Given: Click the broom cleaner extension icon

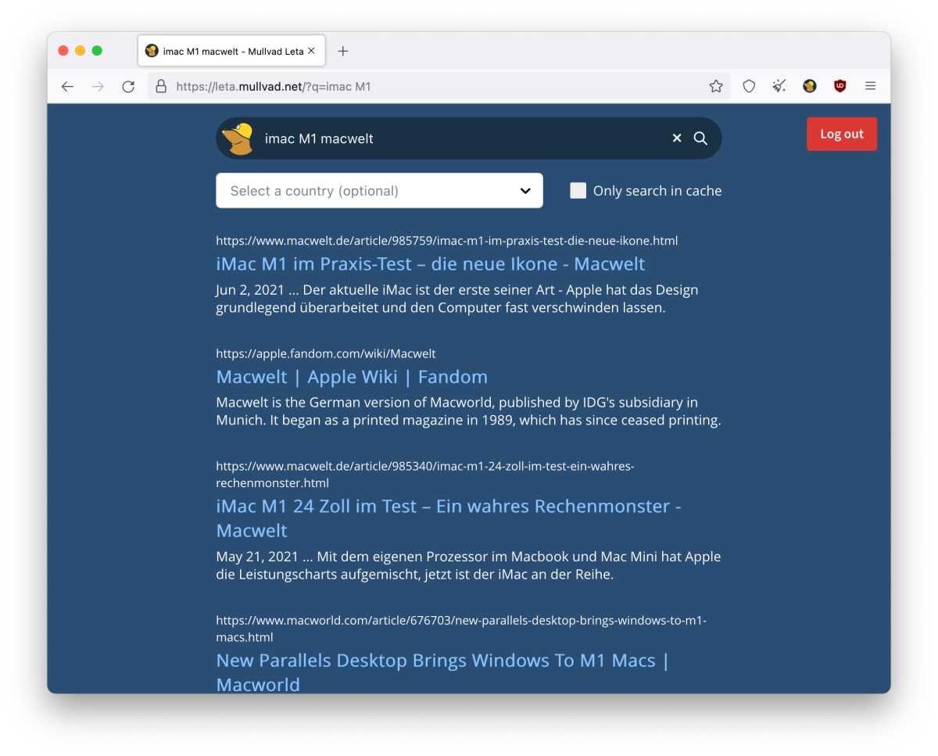Looking at the screenshot, I should [x=779, y=87].
